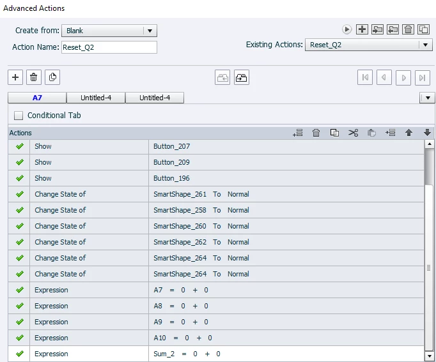Image resolution: width=436 pixels, height=362 pixels.
Task: Move the selected action row down
Action: [x=427, y=133]
